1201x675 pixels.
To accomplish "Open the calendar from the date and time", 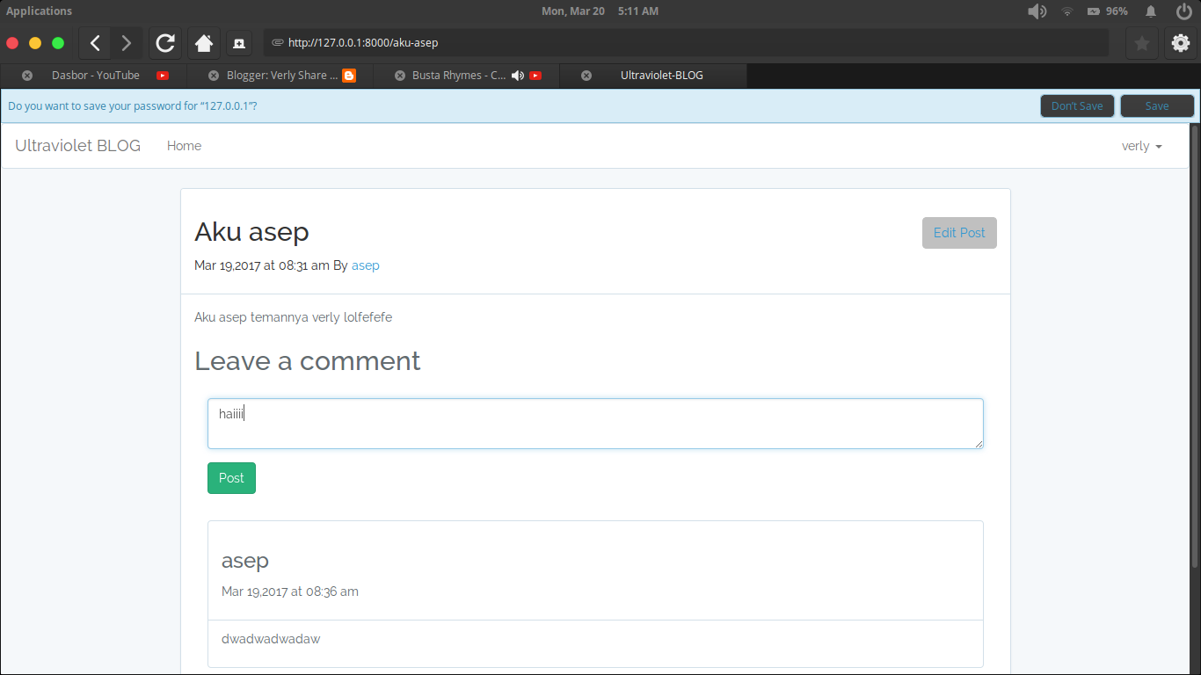I will tap(600, 11).
